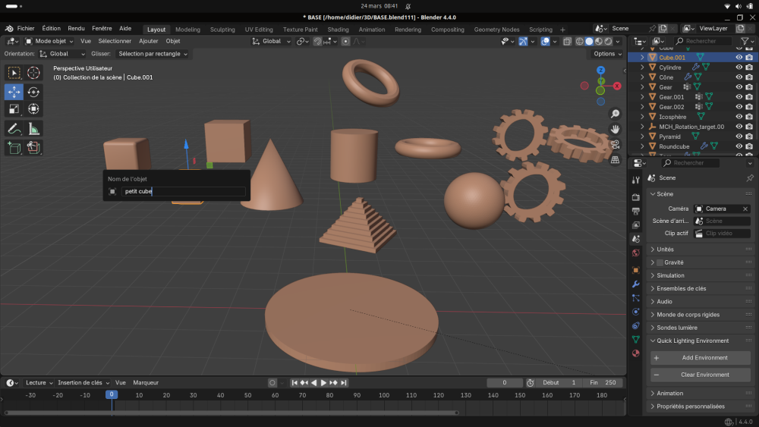Open the Modifiers wrench properties tab

636,284
